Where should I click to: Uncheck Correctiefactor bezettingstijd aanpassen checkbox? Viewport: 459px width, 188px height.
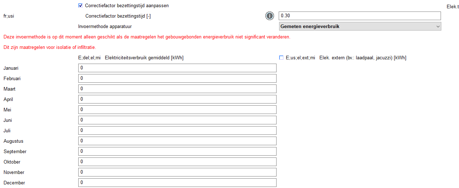(80, 6)
